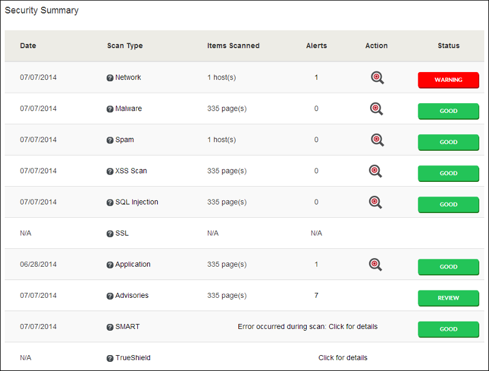Click the help icon beside SMART
The width and height of the screenshot is (489, 371).
(x=110, y=326)
